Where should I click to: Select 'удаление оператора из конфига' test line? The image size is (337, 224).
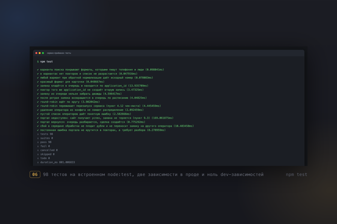[90, 110]
